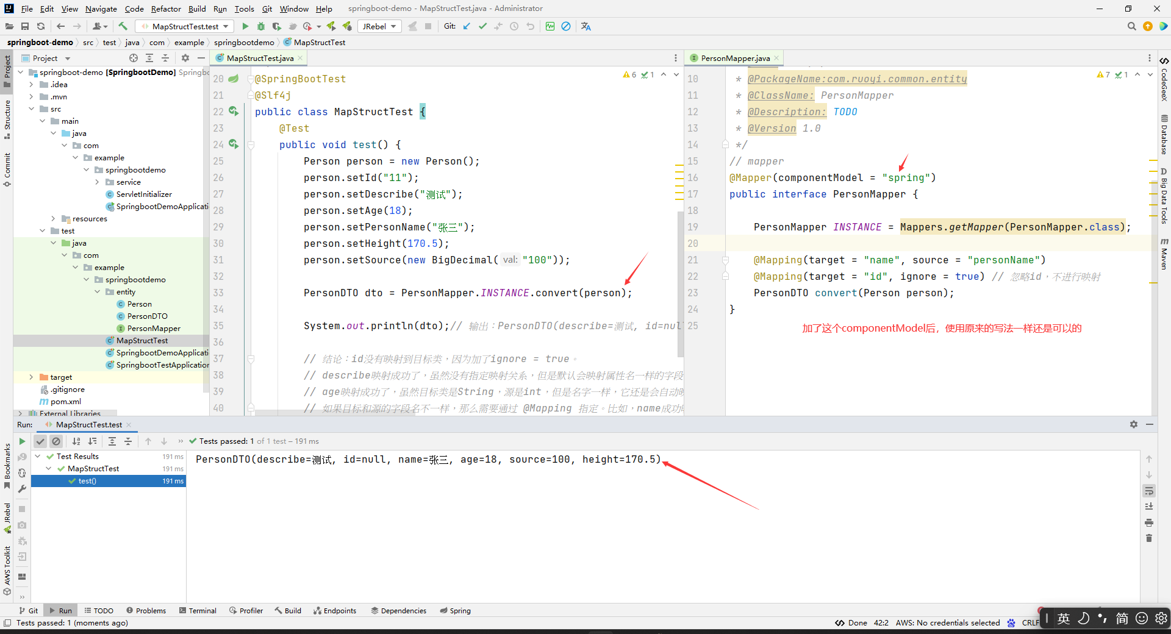Collapse the entity package in test tree
The width and height of the screenshot is (1171, 634).
point(97,292)
